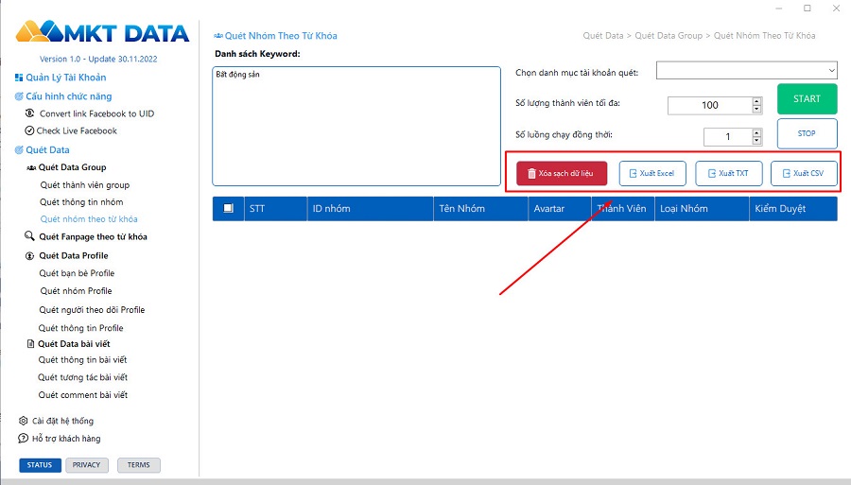Click the magnifier icon beside Quét Fanpage theo từ khóa
The image size is (851, 485).
(29, 237)
